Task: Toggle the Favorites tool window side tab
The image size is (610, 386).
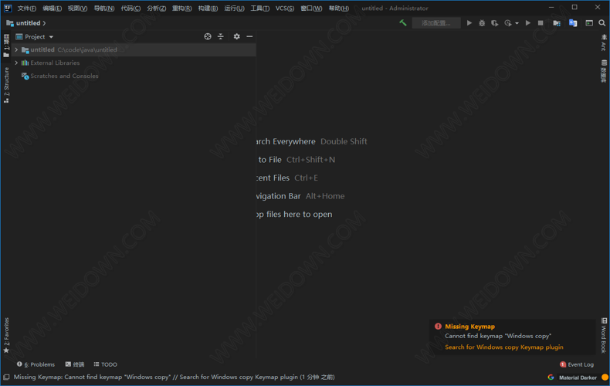Action: 6,335
